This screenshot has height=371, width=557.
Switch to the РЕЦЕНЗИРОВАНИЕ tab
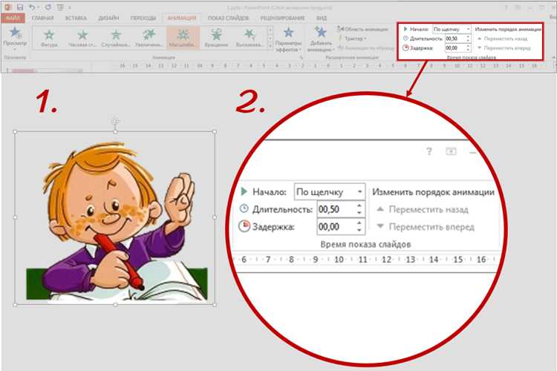pyautogui.click(x=282, y=18)
